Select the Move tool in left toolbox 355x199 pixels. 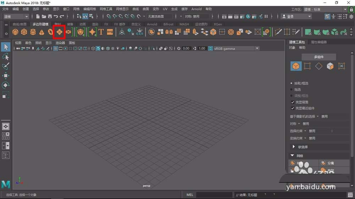(x=6, y=76)
